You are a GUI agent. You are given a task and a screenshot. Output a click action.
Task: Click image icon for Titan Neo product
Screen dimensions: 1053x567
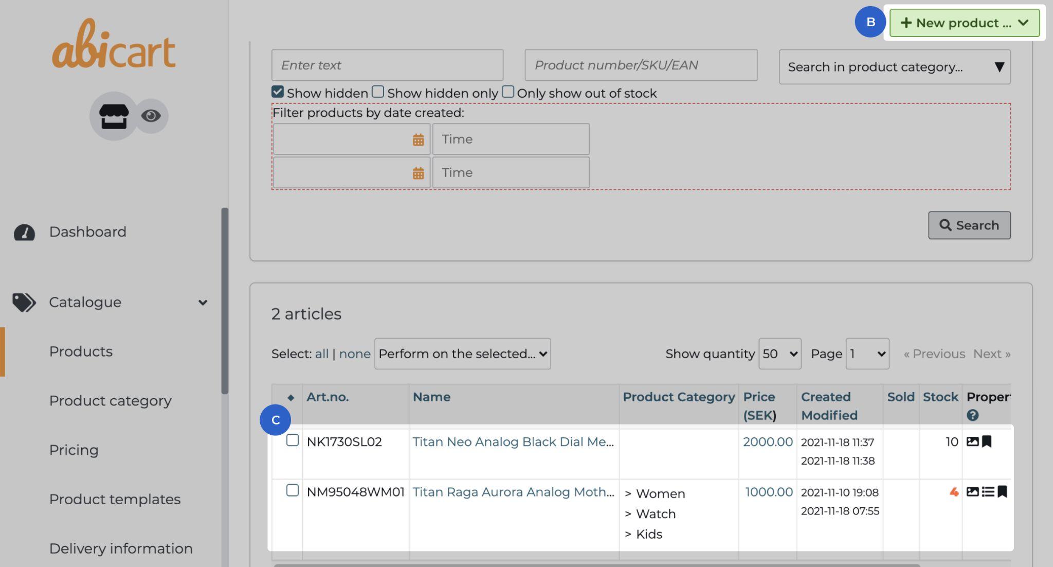click(x=972, y=441)
